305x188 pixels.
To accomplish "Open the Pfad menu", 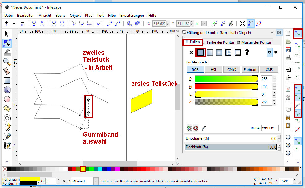I will [x=88, y=15].
